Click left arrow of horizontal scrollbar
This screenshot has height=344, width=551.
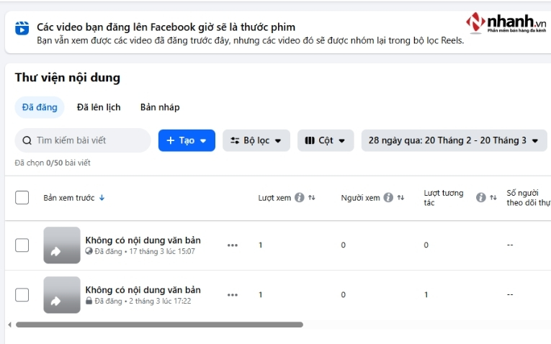9,325
